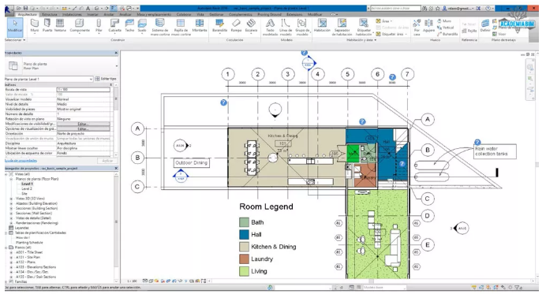Select the Rejilla grid tool
The height and width of the screenshot is (294, 546).
coord(469,31)
